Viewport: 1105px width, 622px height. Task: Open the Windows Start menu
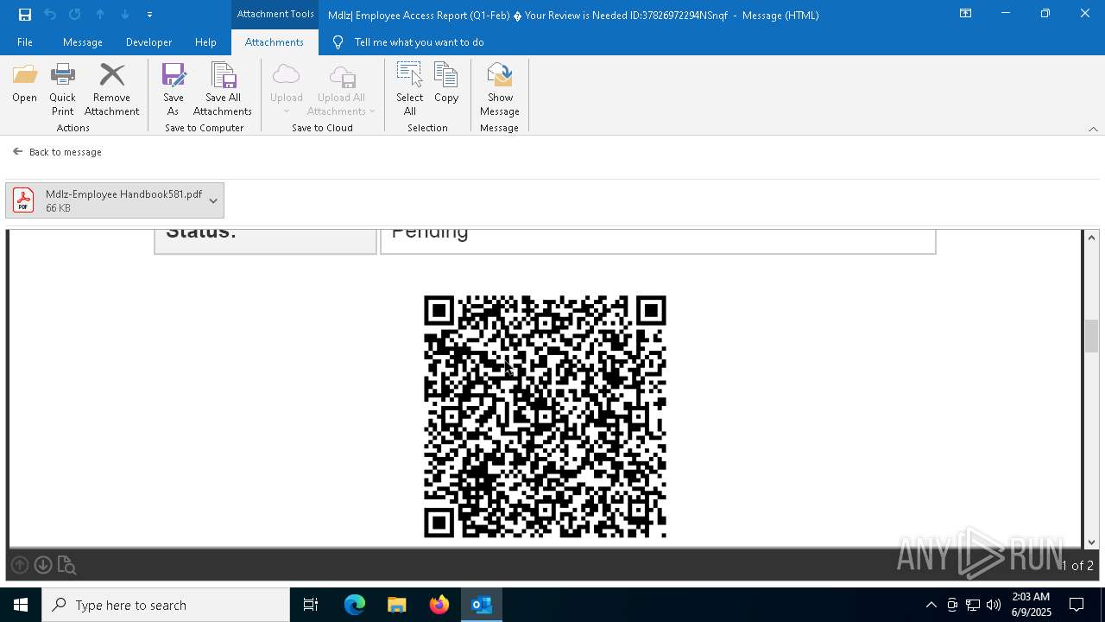point(21,605)
